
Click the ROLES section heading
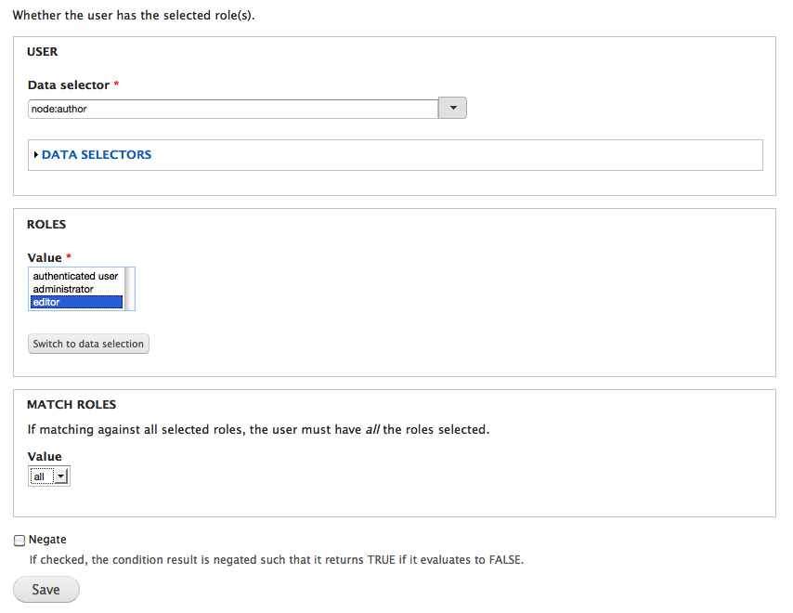click(x=46, y=225)
